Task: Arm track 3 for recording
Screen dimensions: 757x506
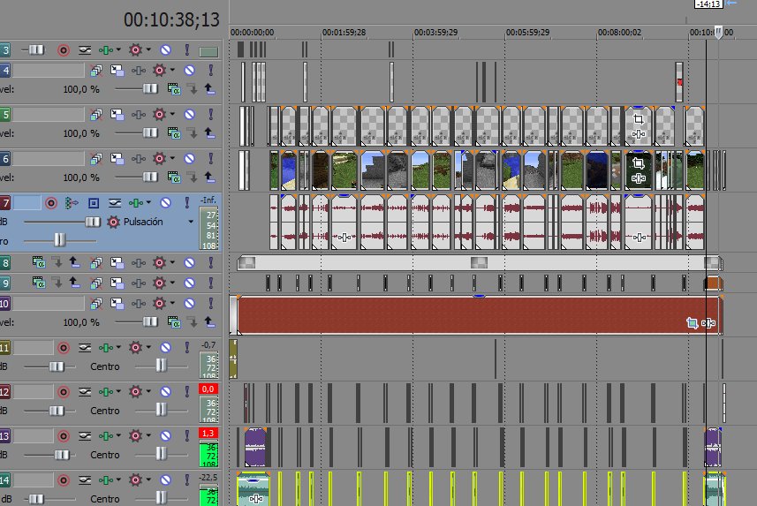Action: (64, 50)
